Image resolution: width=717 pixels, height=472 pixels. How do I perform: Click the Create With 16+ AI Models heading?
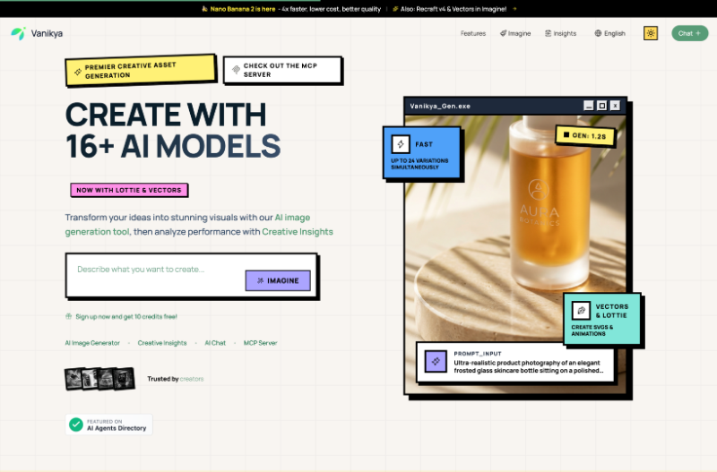[173, 130]
